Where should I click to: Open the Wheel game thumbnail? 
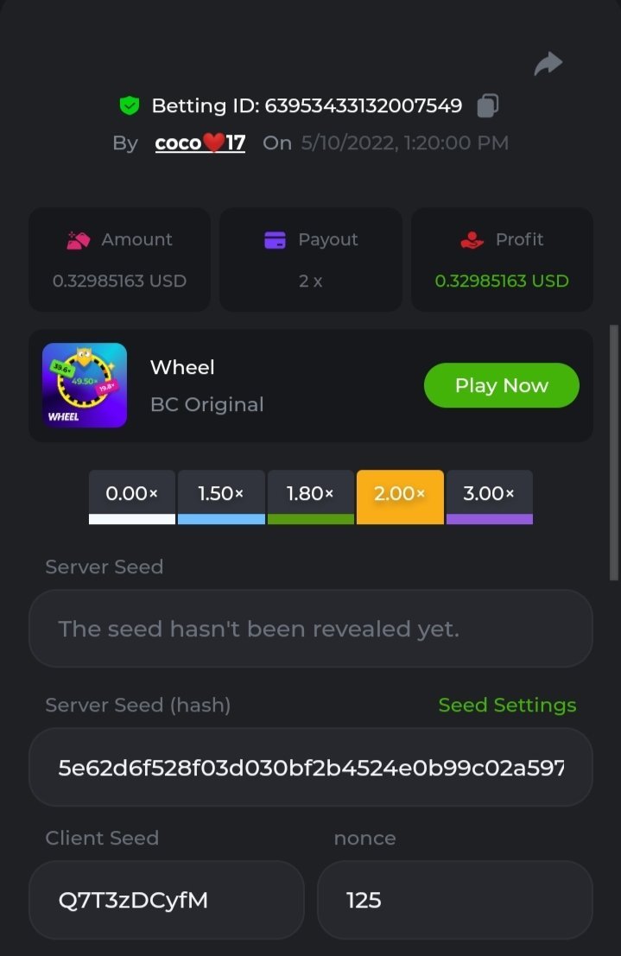click(x=85, y=385)
